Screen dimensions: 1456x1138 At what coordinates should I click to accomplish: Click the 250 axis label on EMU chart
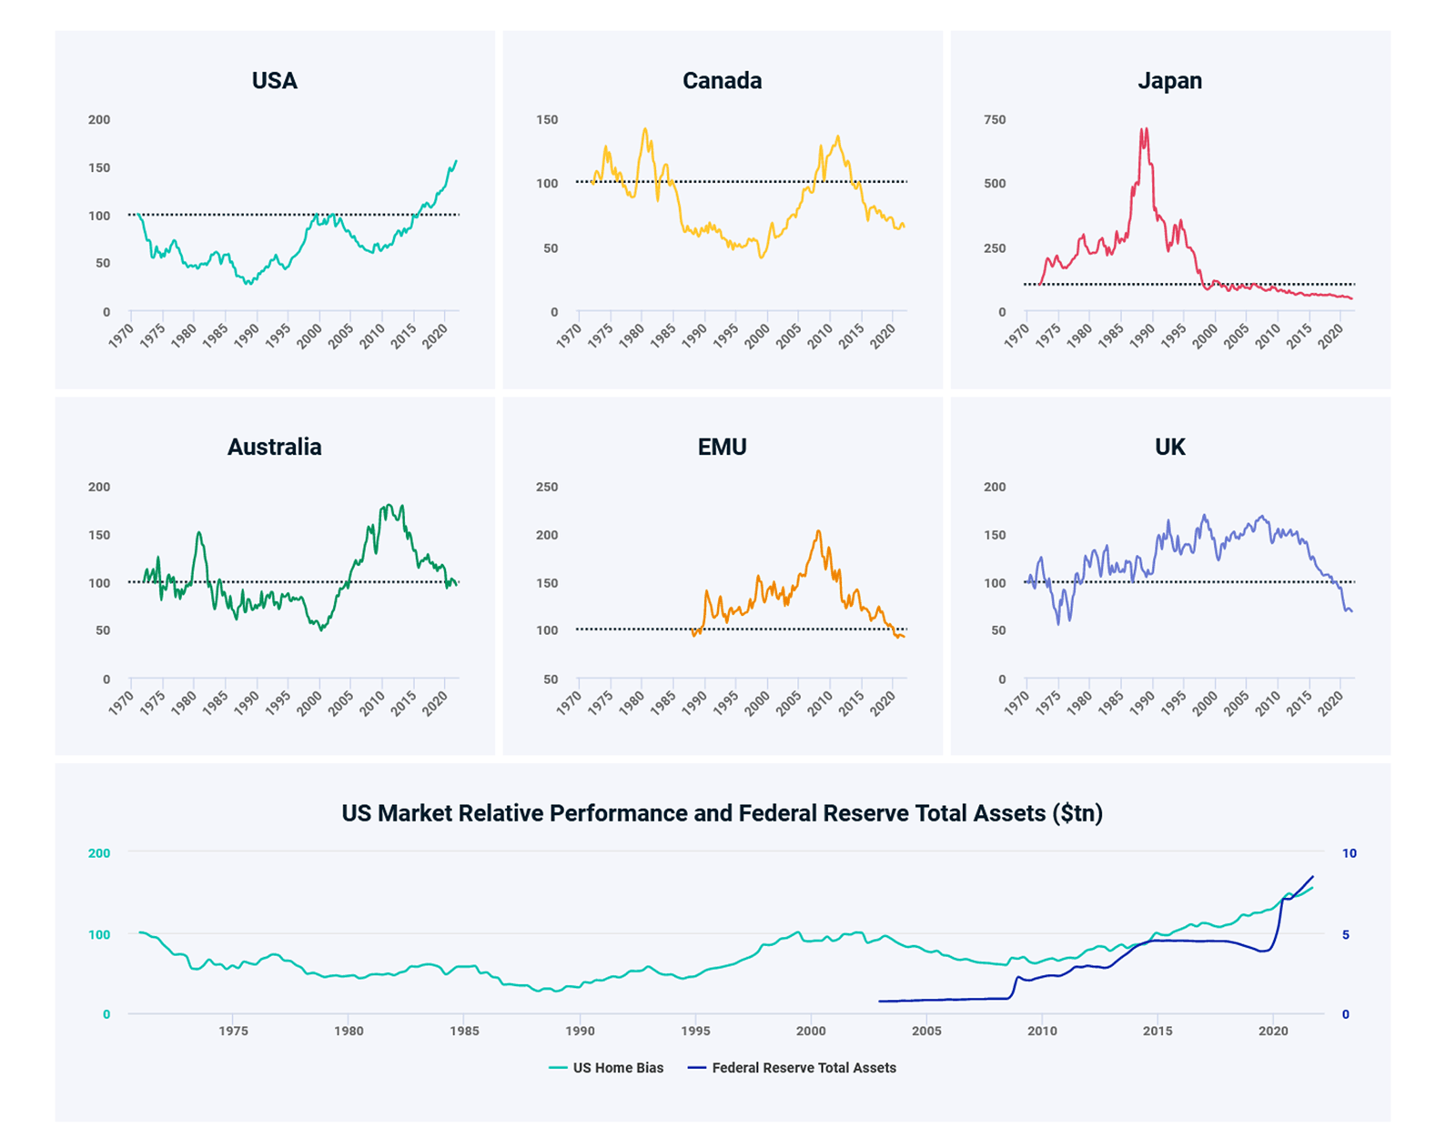[x=547, y=487]
